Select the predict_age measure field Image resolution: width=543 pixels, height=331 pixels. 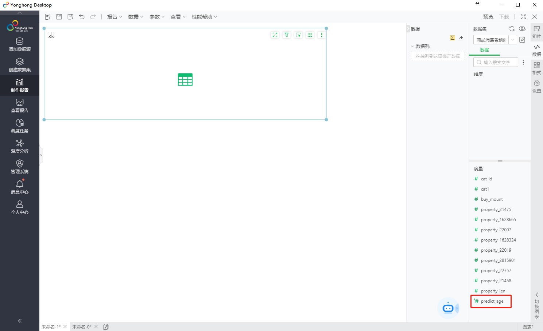(492, 301)
